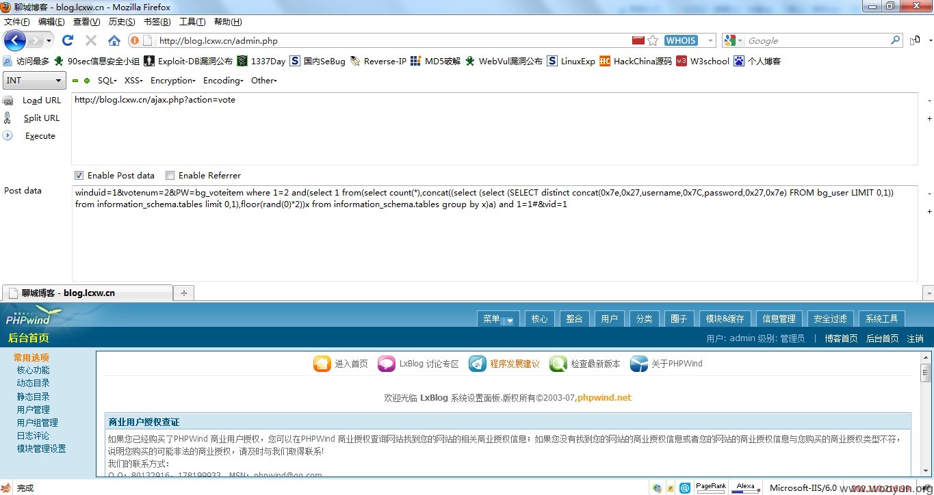The image size is (934, 495).
Task: Toggle Enable Post data checkbox
Action: click(79, 176)
